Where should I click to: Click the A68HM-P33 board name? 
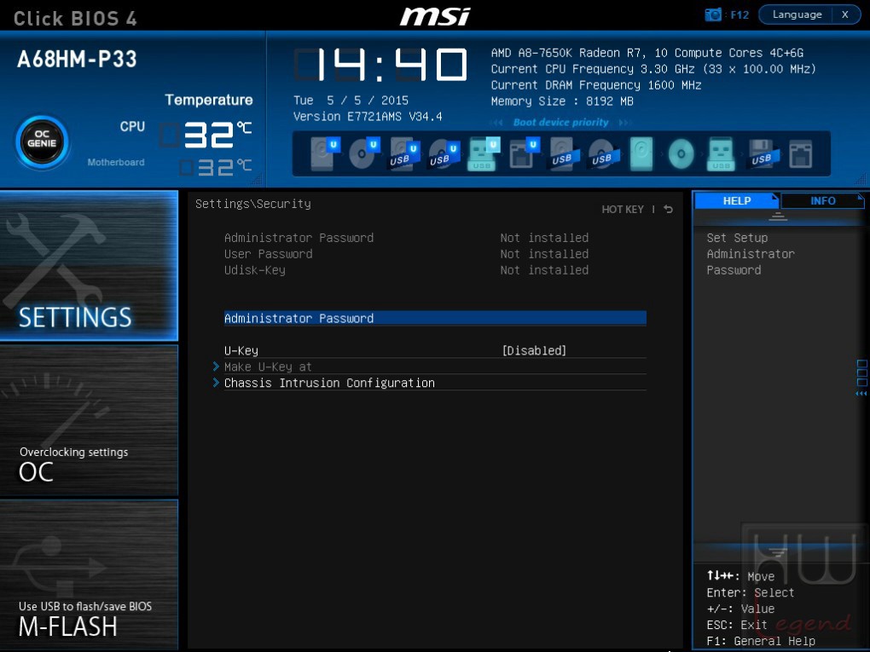[x=77, y=59]
